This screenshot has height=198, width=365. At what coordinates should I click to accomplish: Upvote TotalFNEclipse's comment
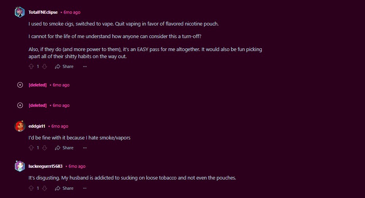(x=32, y=67)
